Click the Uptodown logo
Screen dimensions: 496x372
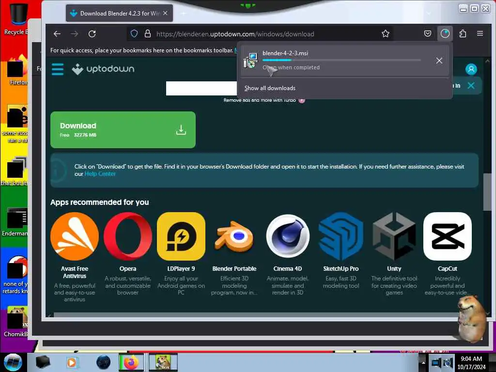(x=103, y=69)
